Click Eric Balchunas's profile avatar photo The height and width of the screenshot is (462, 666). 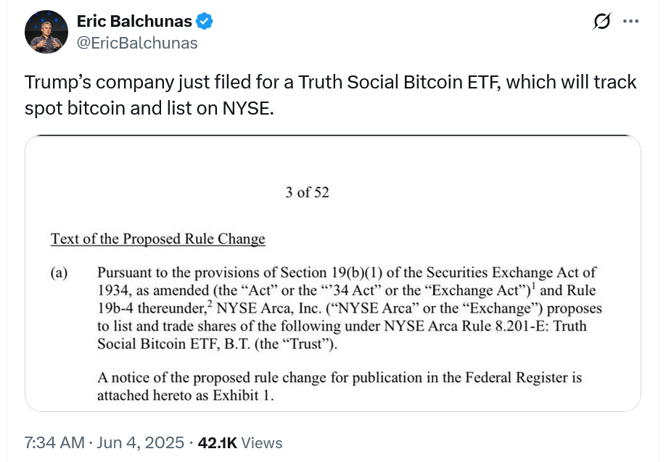(47, 33)
